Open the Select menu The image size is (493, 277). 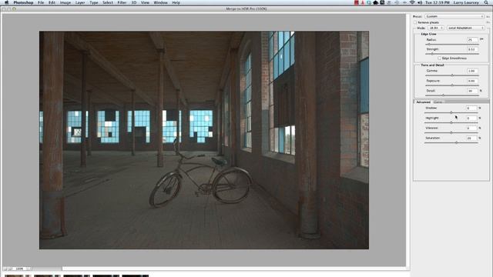[x=108, y=2]
